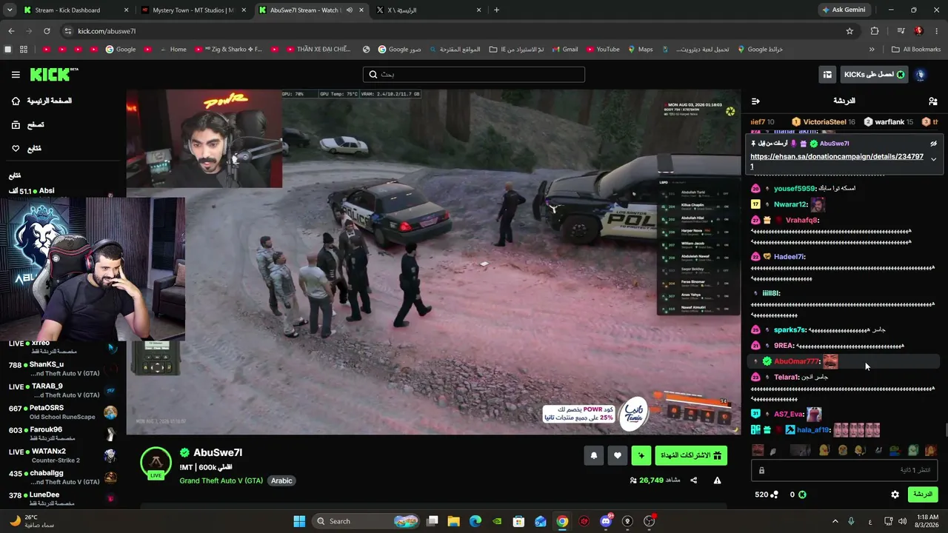Expand the hidden bookmarks chevron
Screen dimensions: 948x533
click(x=872, y=50)
